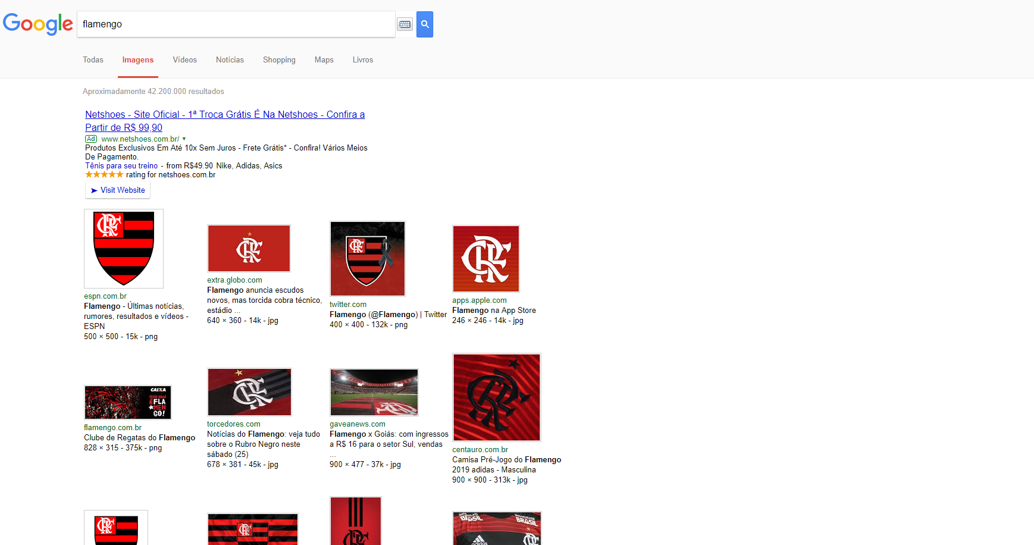Open the centauro.com.br source link
1034x545 pixels.
point(480,450)
